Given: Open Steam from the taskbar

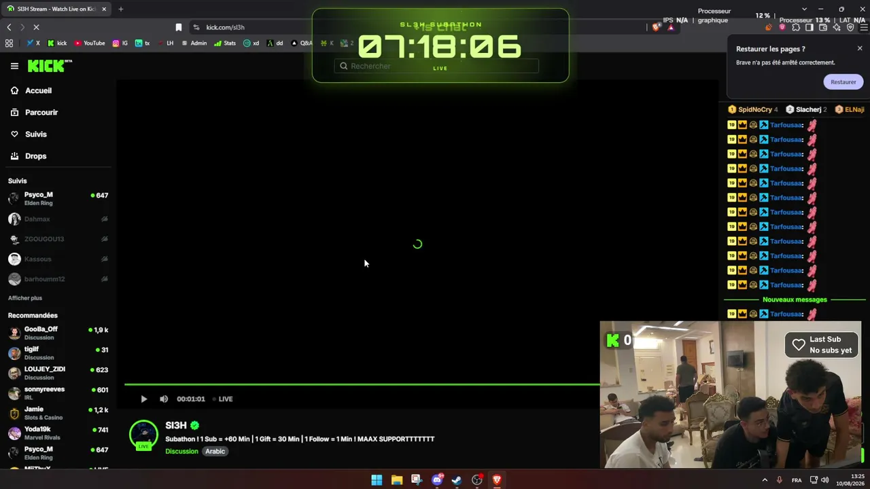Looking at the screenshot, I should coord(457,480).
